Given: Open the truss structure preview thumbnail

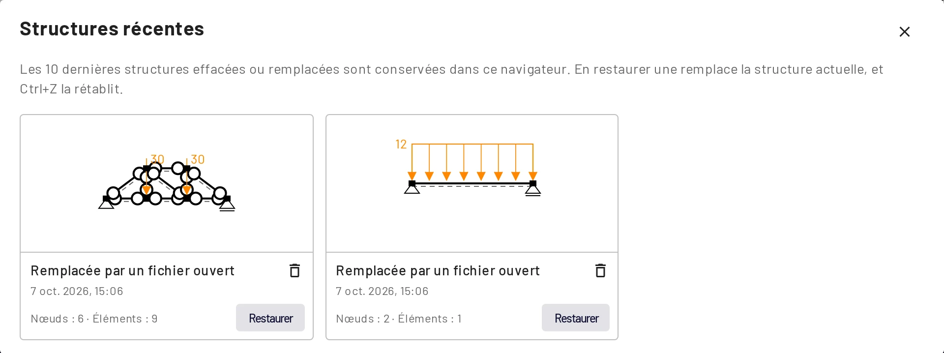Looking at the screenshot, I should (167, 184).
